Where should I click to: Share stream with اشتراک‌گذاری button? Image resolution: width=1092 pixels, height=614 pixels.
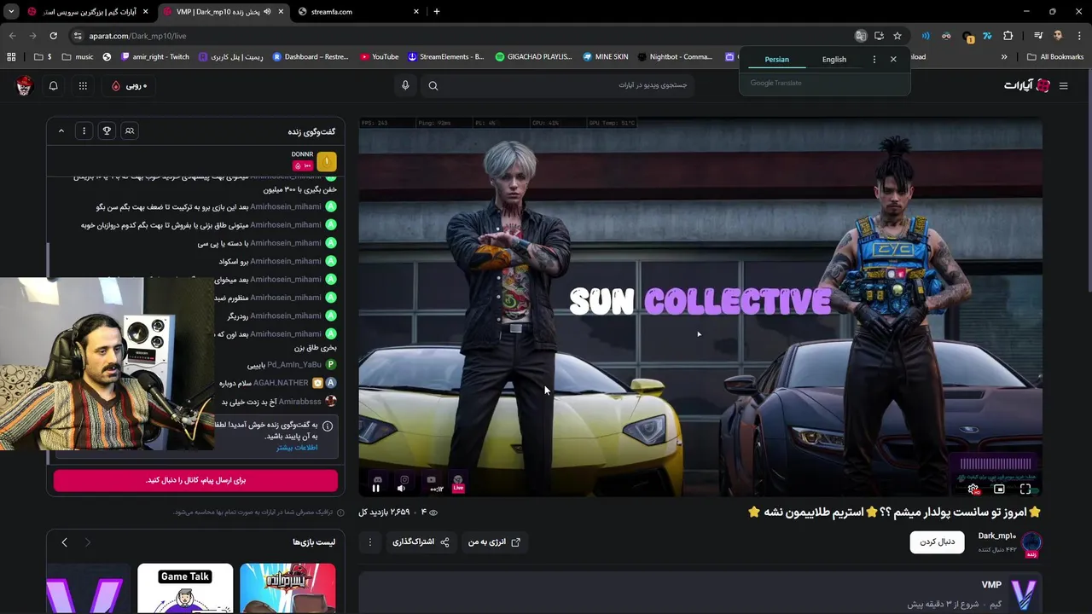[420, 542]
